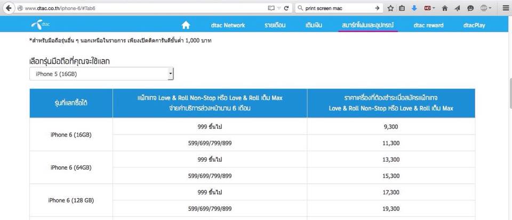
Task: Open the dtac reward menu
Action: [x=428, y=25]
